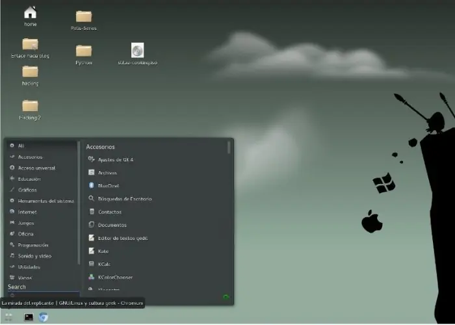The height and width of the screenshot is (325, 455).
Task: Launch the Editor de textos gedit icon
Action: 92,238
